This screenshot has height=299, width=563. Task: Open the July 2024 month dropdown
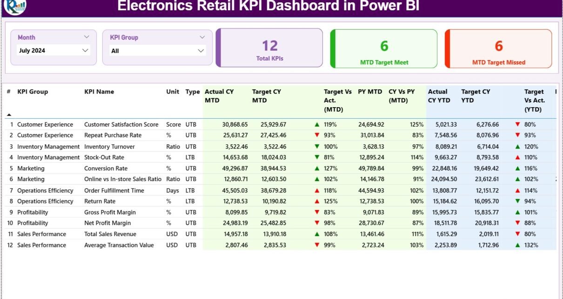[85, 50]
